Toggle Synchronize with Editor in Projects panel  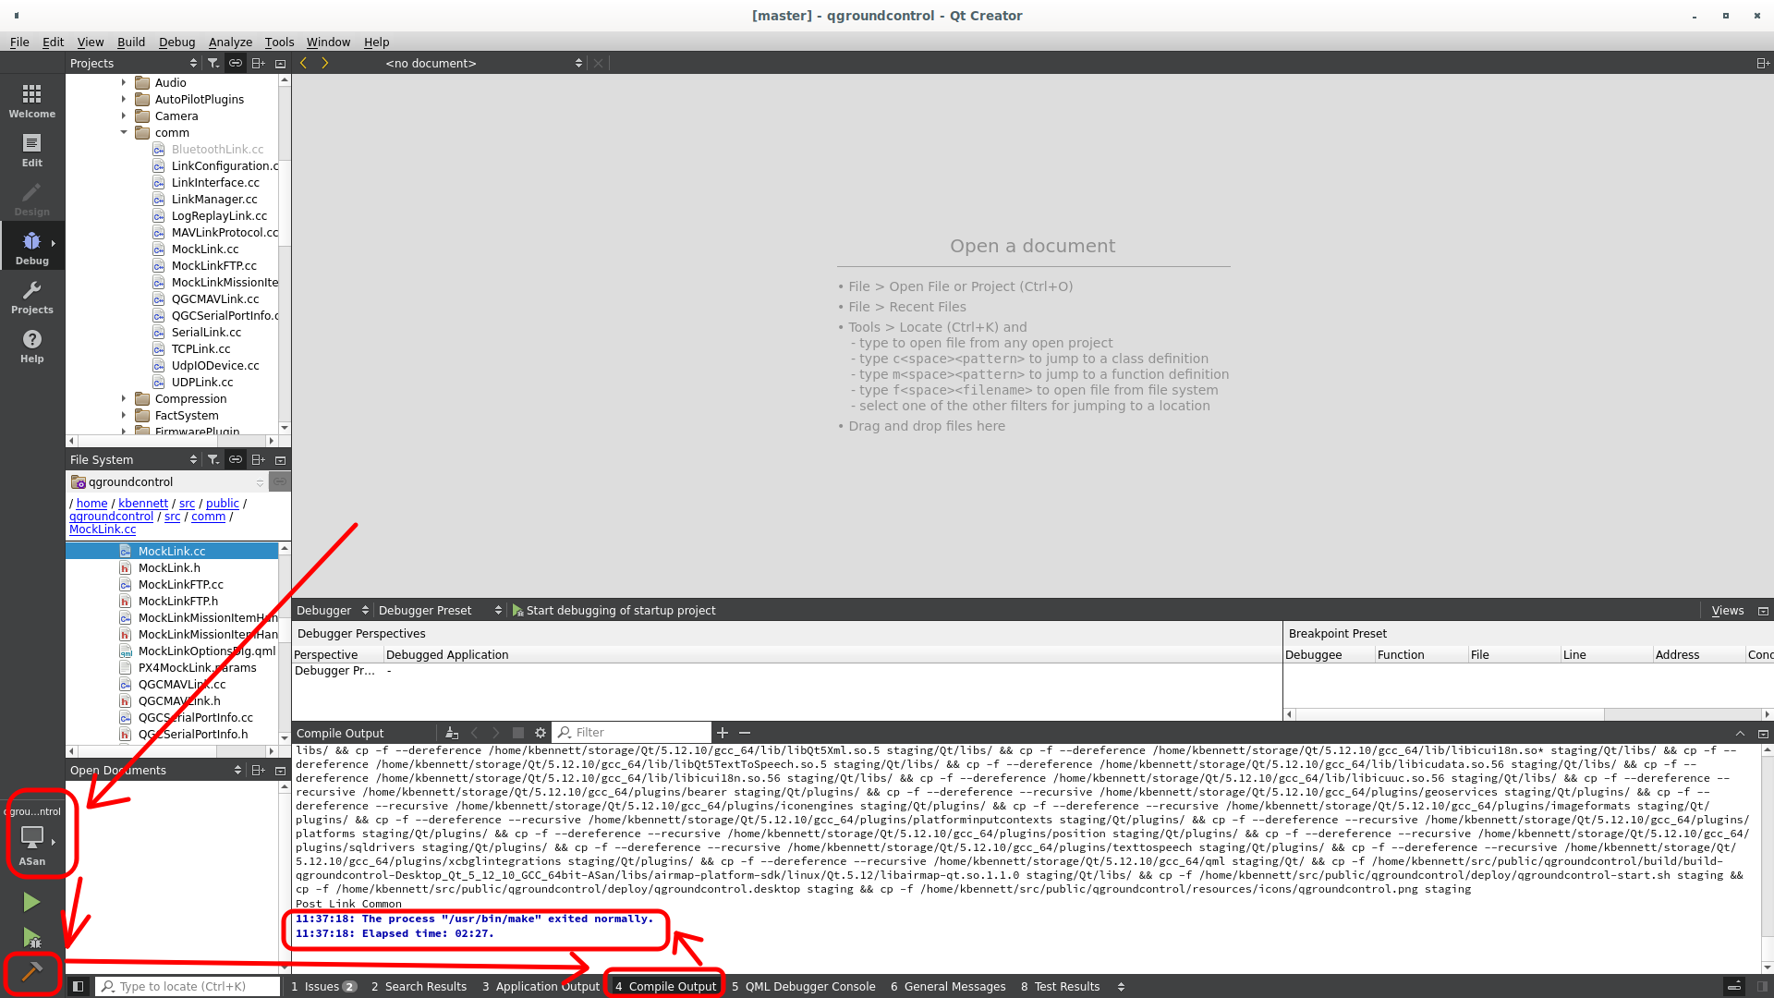click(x=235, y=63)
